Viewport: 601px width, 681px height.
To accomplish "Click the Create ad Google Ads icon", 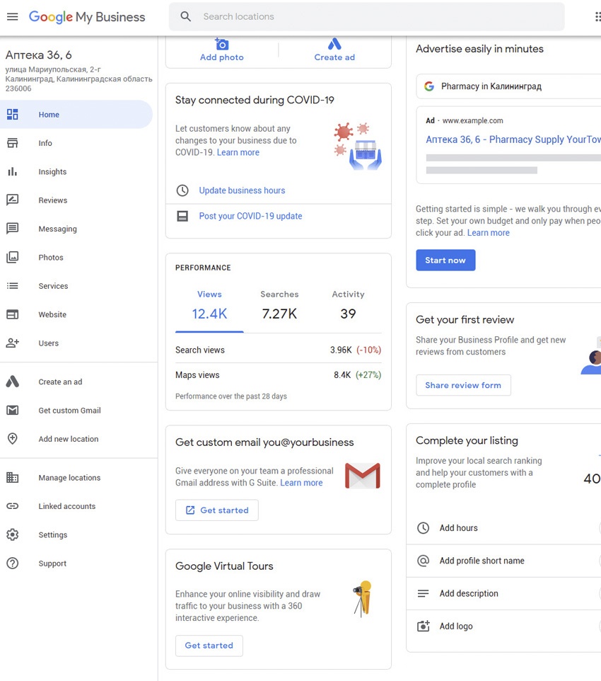I will [x=334, y=44].
